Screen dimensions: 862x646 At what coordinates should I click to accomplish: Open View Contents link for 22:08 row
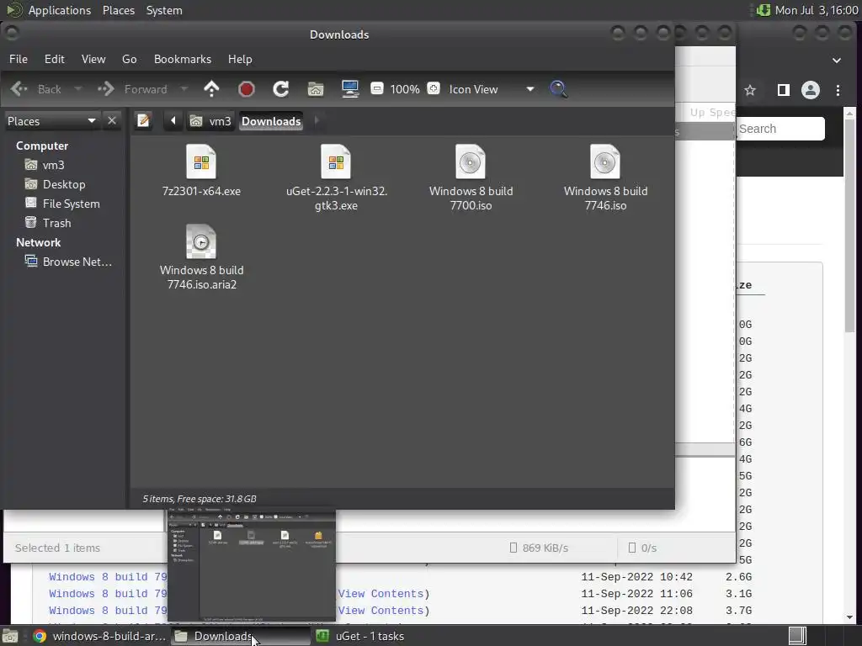[x=381, y=611]
